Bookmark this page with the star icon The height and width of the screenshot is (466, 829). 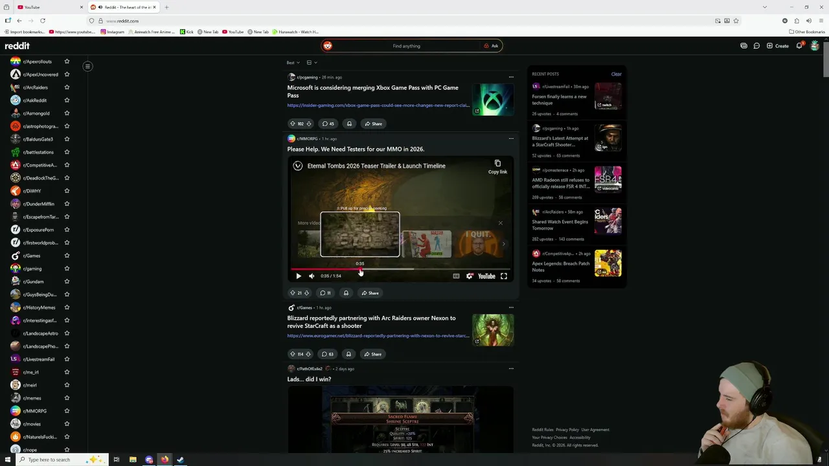coord(736,21)
